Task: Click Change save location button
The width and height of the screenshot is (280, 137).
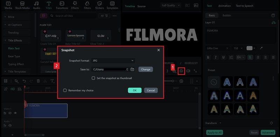Action: (146, 69)
